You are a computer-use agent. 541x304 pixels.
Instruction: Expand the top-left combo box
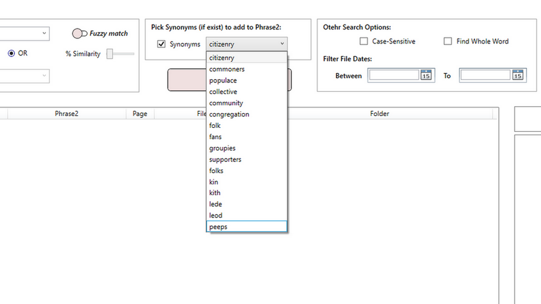coord(45,33)
